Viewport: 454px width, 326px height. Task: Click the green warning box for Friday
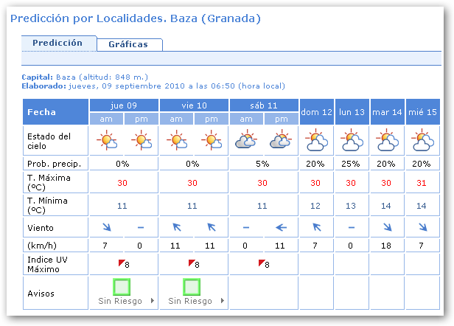(x=192, y=287)
